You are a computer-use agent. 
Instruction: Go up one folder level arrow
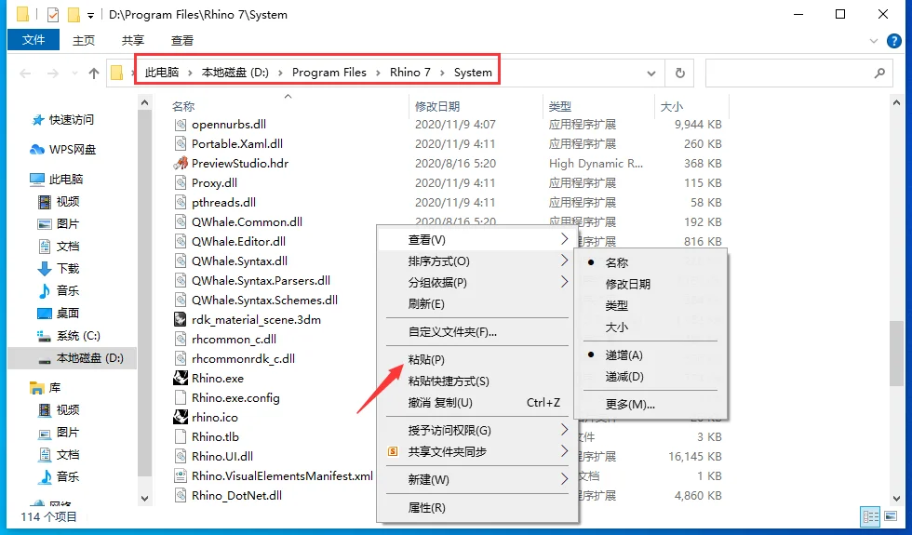click(94, 74)
